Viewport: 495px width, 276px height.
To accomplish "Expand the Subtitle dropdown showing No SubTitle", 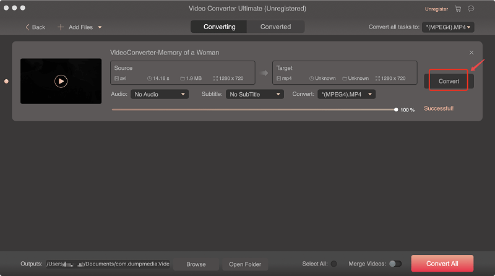I will pos(254,94).
